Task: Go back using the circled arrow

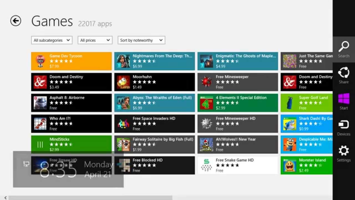Action: click(x=16, y=21)
